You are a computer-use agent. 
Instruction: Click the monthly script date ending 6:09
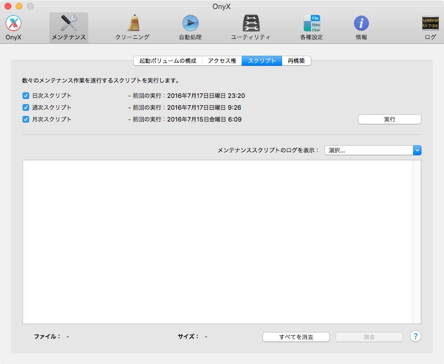[x=204, y=119]
